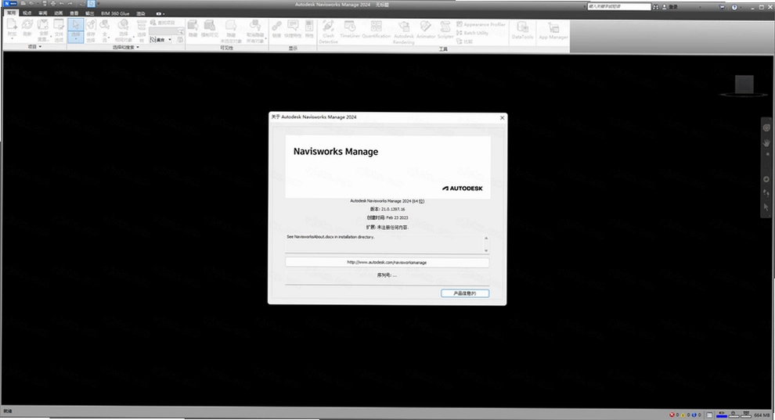Click the Find Items (查找项目) tool
The width and height of the screenshot is (775, 420).
[x=163, y=23]
